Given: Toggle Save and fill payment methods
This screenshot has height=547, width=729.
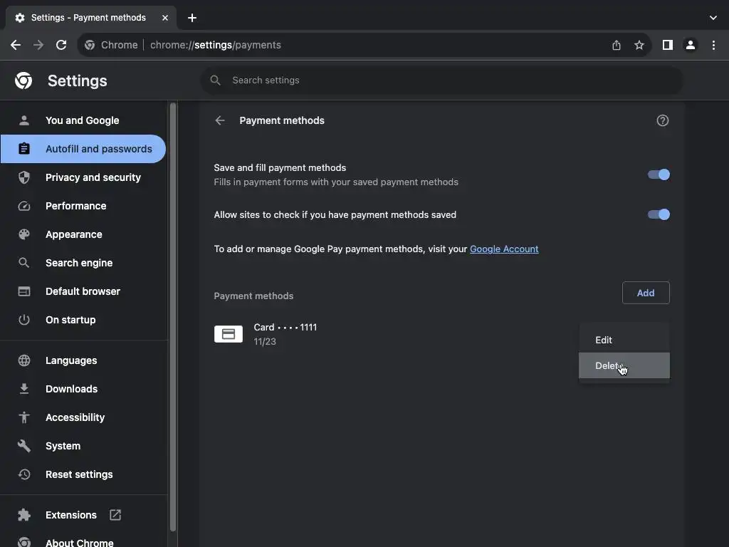Looking at the screenshot, I should [x=659, y=174].
